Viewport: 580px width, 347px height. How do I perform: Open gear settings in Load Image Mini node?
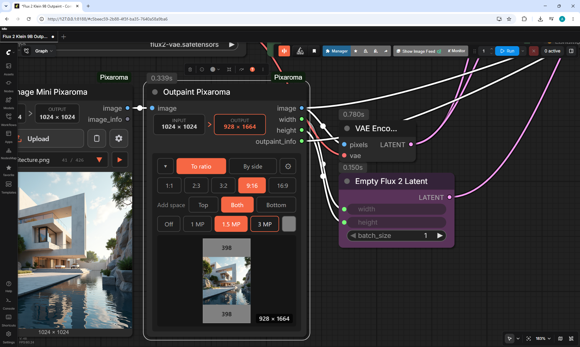pos(119,138)
